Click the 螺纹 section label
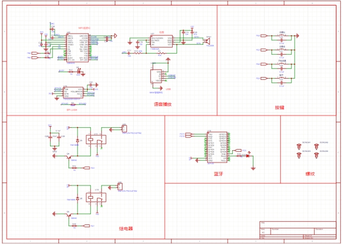This screenshot has width=342, height=244. pyautogui.click(x=310, y=174)
